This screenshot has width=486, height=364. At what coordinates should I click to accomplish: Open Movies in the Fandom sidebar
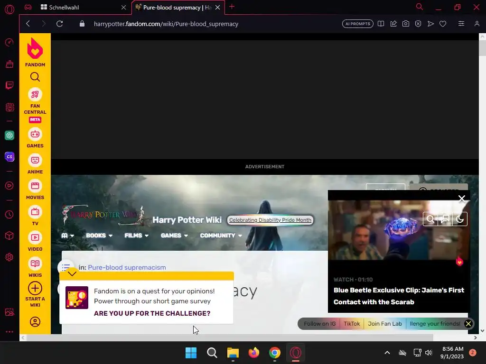coord(35,190)
